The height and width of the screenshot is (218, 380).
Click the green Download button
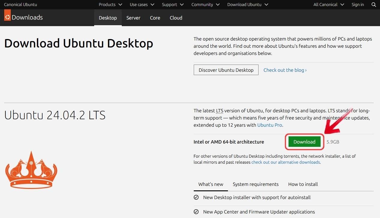pos(304,141)
